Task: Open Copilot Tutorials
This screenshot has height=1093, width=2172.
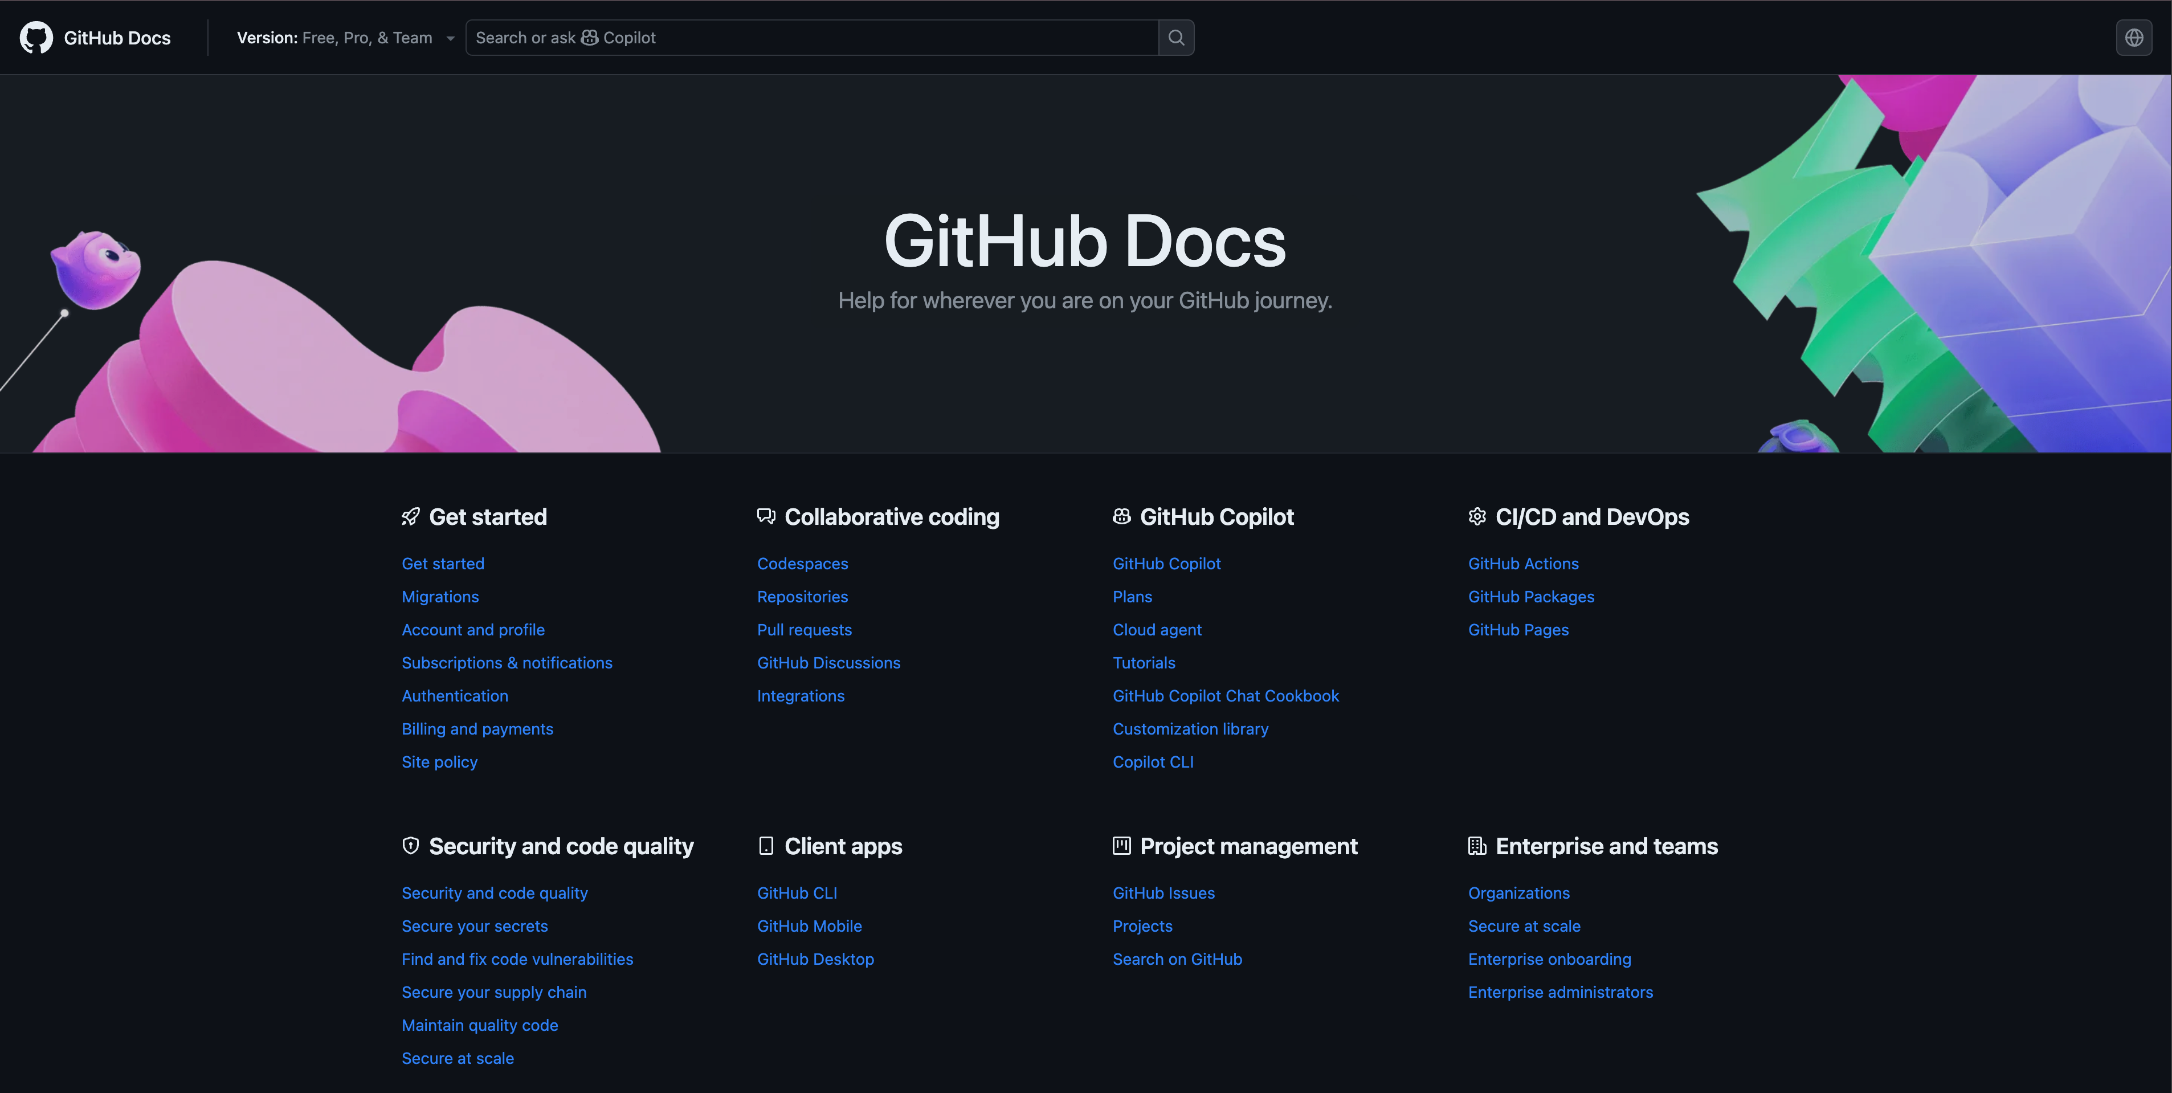Action: 1144,663
